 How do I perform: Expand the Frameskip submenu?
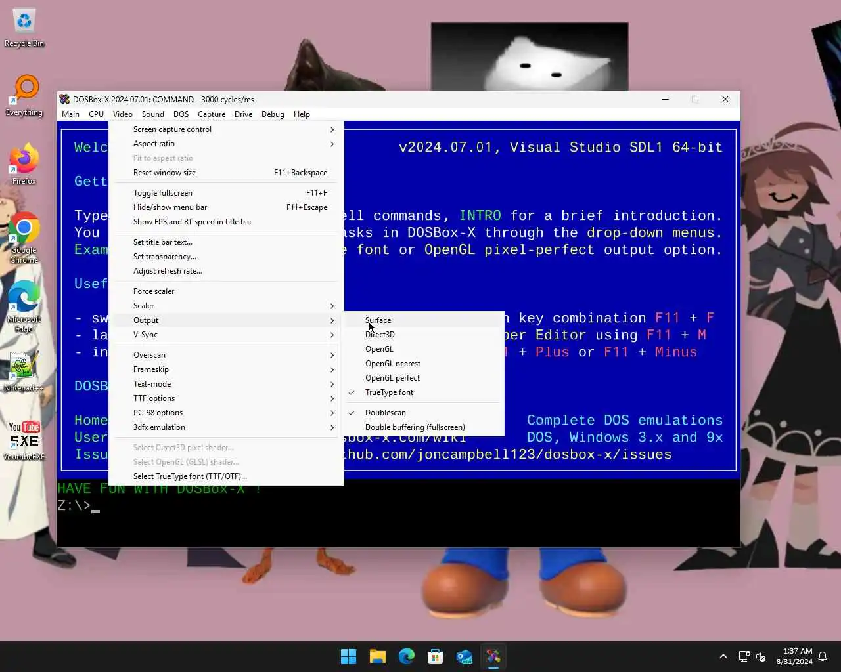226,369
